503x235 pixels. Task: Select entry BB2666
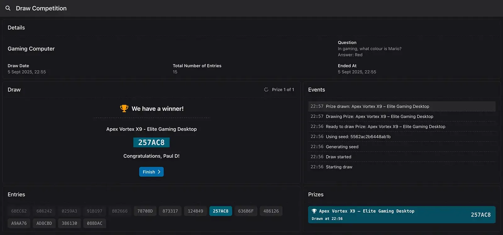(120, 211)
